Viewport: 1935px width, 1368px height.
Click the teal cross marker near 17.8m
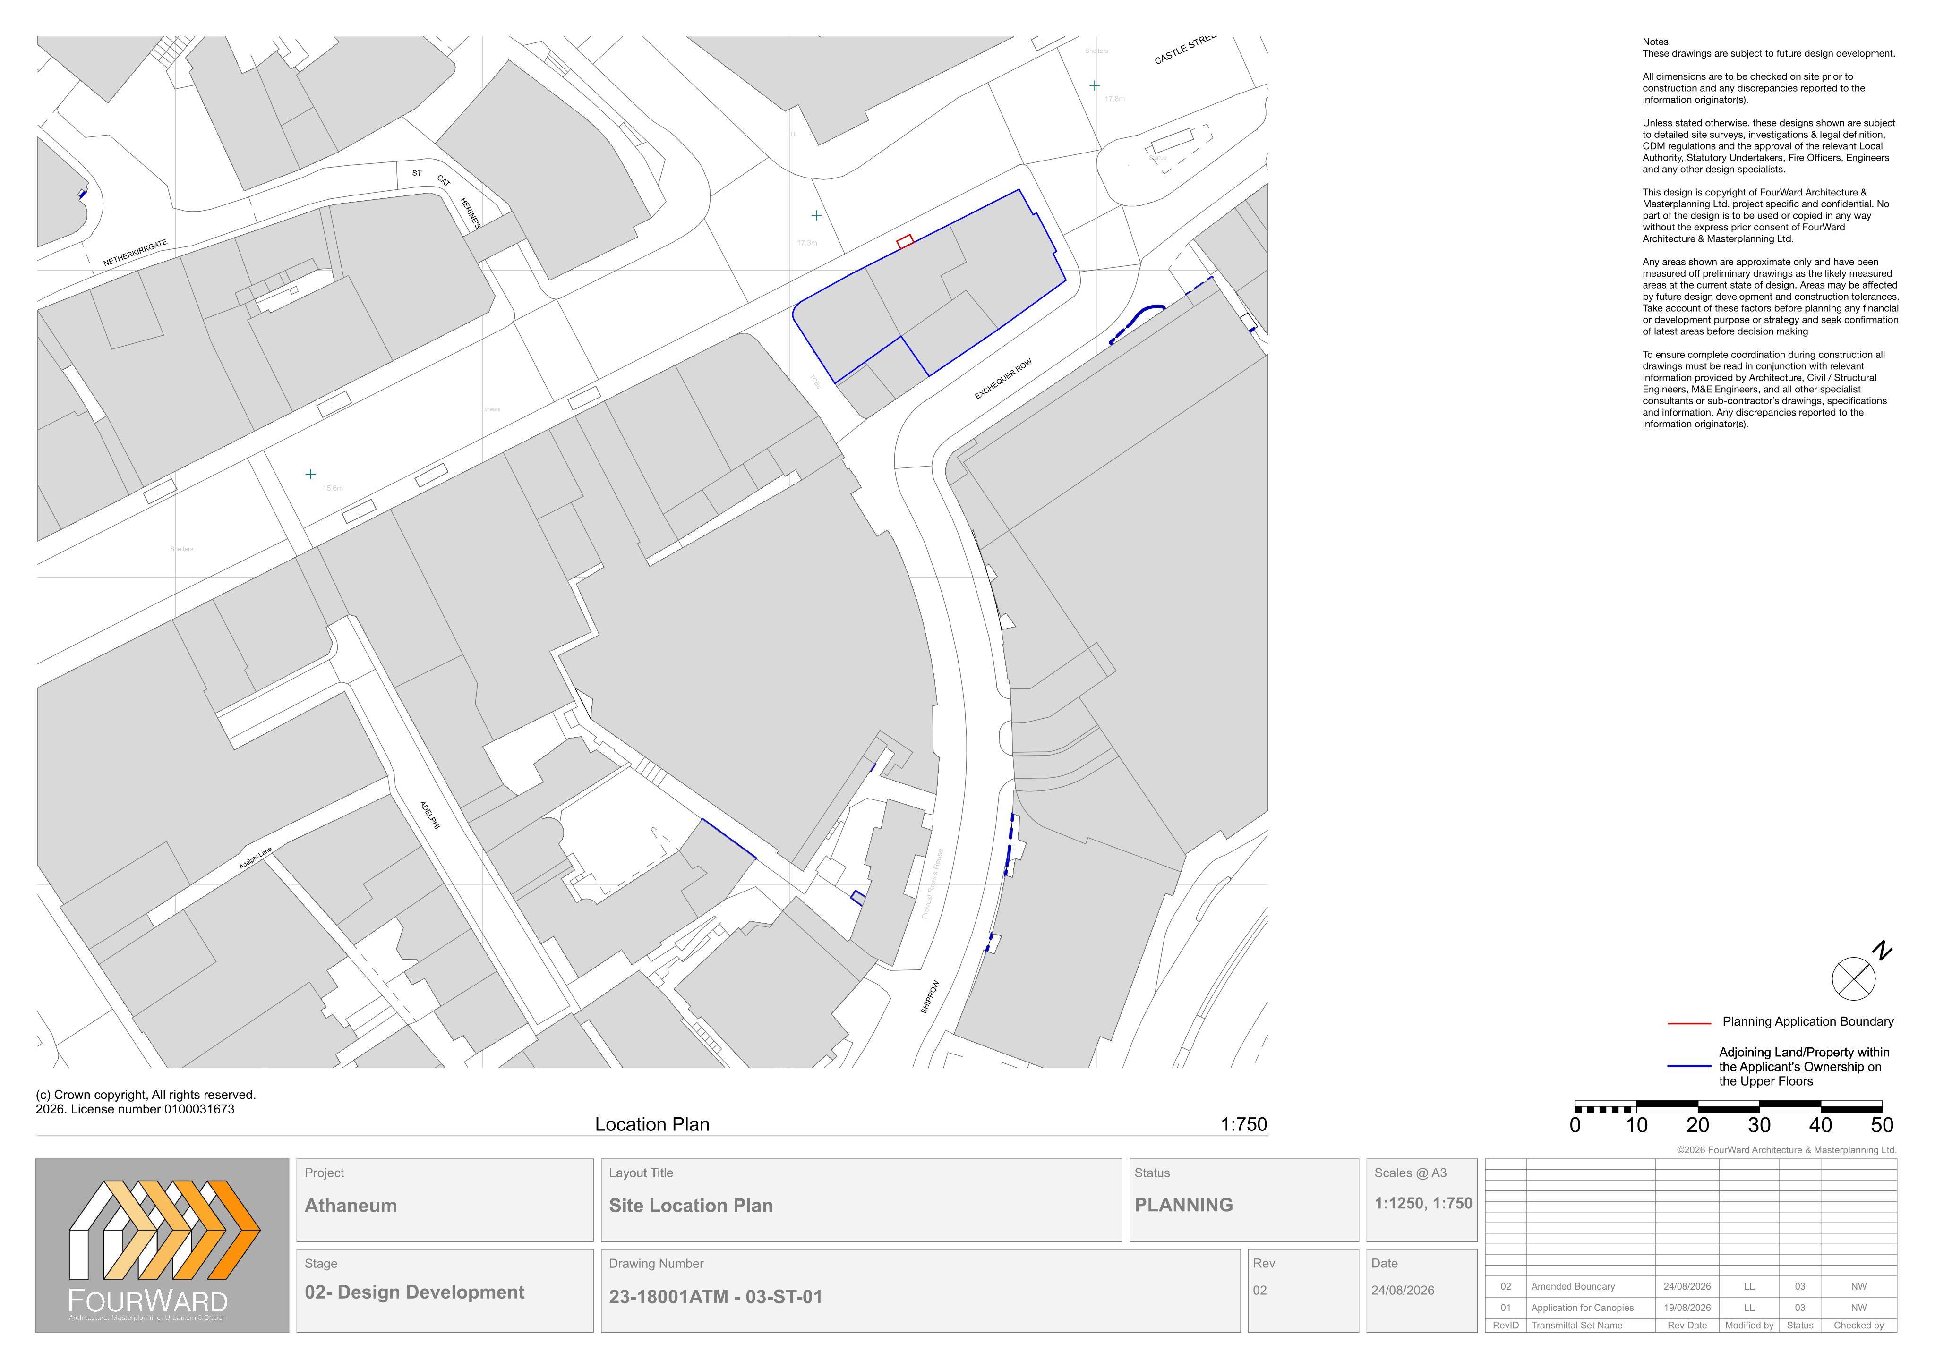click(x=1094, y=85)
